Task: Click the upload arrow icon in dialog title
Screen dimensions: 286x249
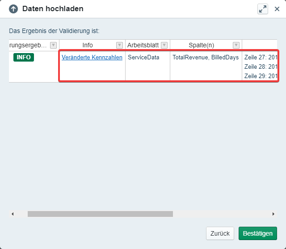Action: point(13,9)
